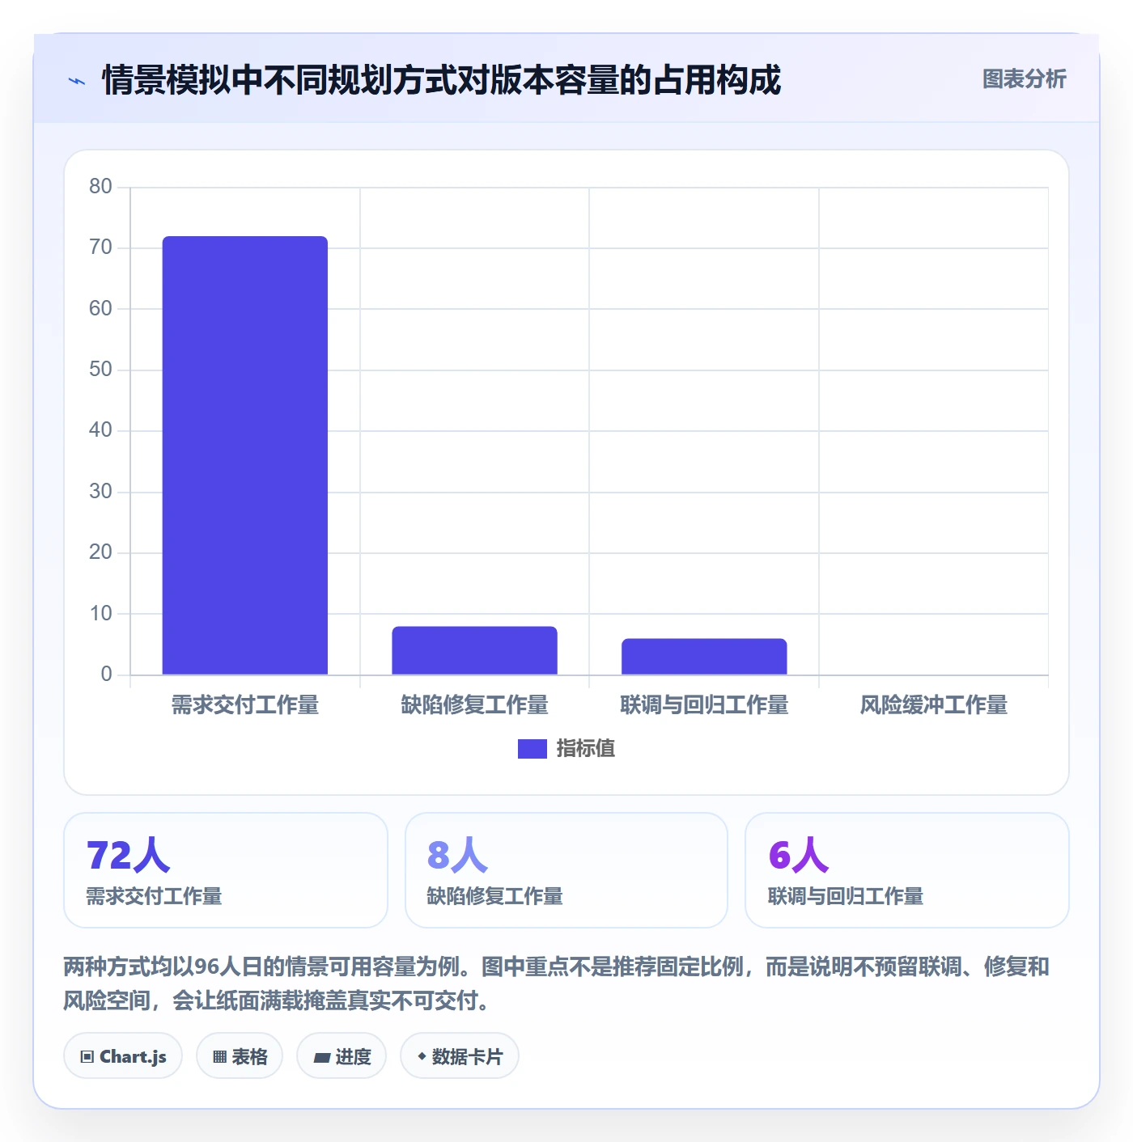1133x1142 pixels.
Task: Select the 表格 tag chip
Action: pos(240,1055)
